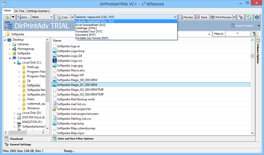The image size is (264, 155).
Task: Click Softpedia Logo.ico file icon
Action: pos(55,60)
